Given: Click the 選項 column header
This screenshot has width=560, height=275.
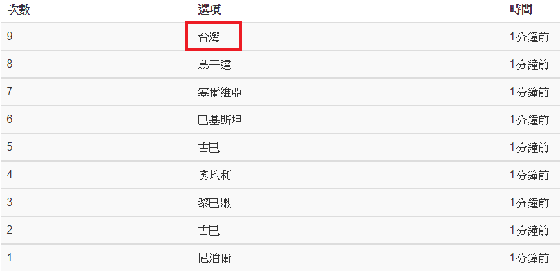Looking at the screenshot, I should (209, 10).
